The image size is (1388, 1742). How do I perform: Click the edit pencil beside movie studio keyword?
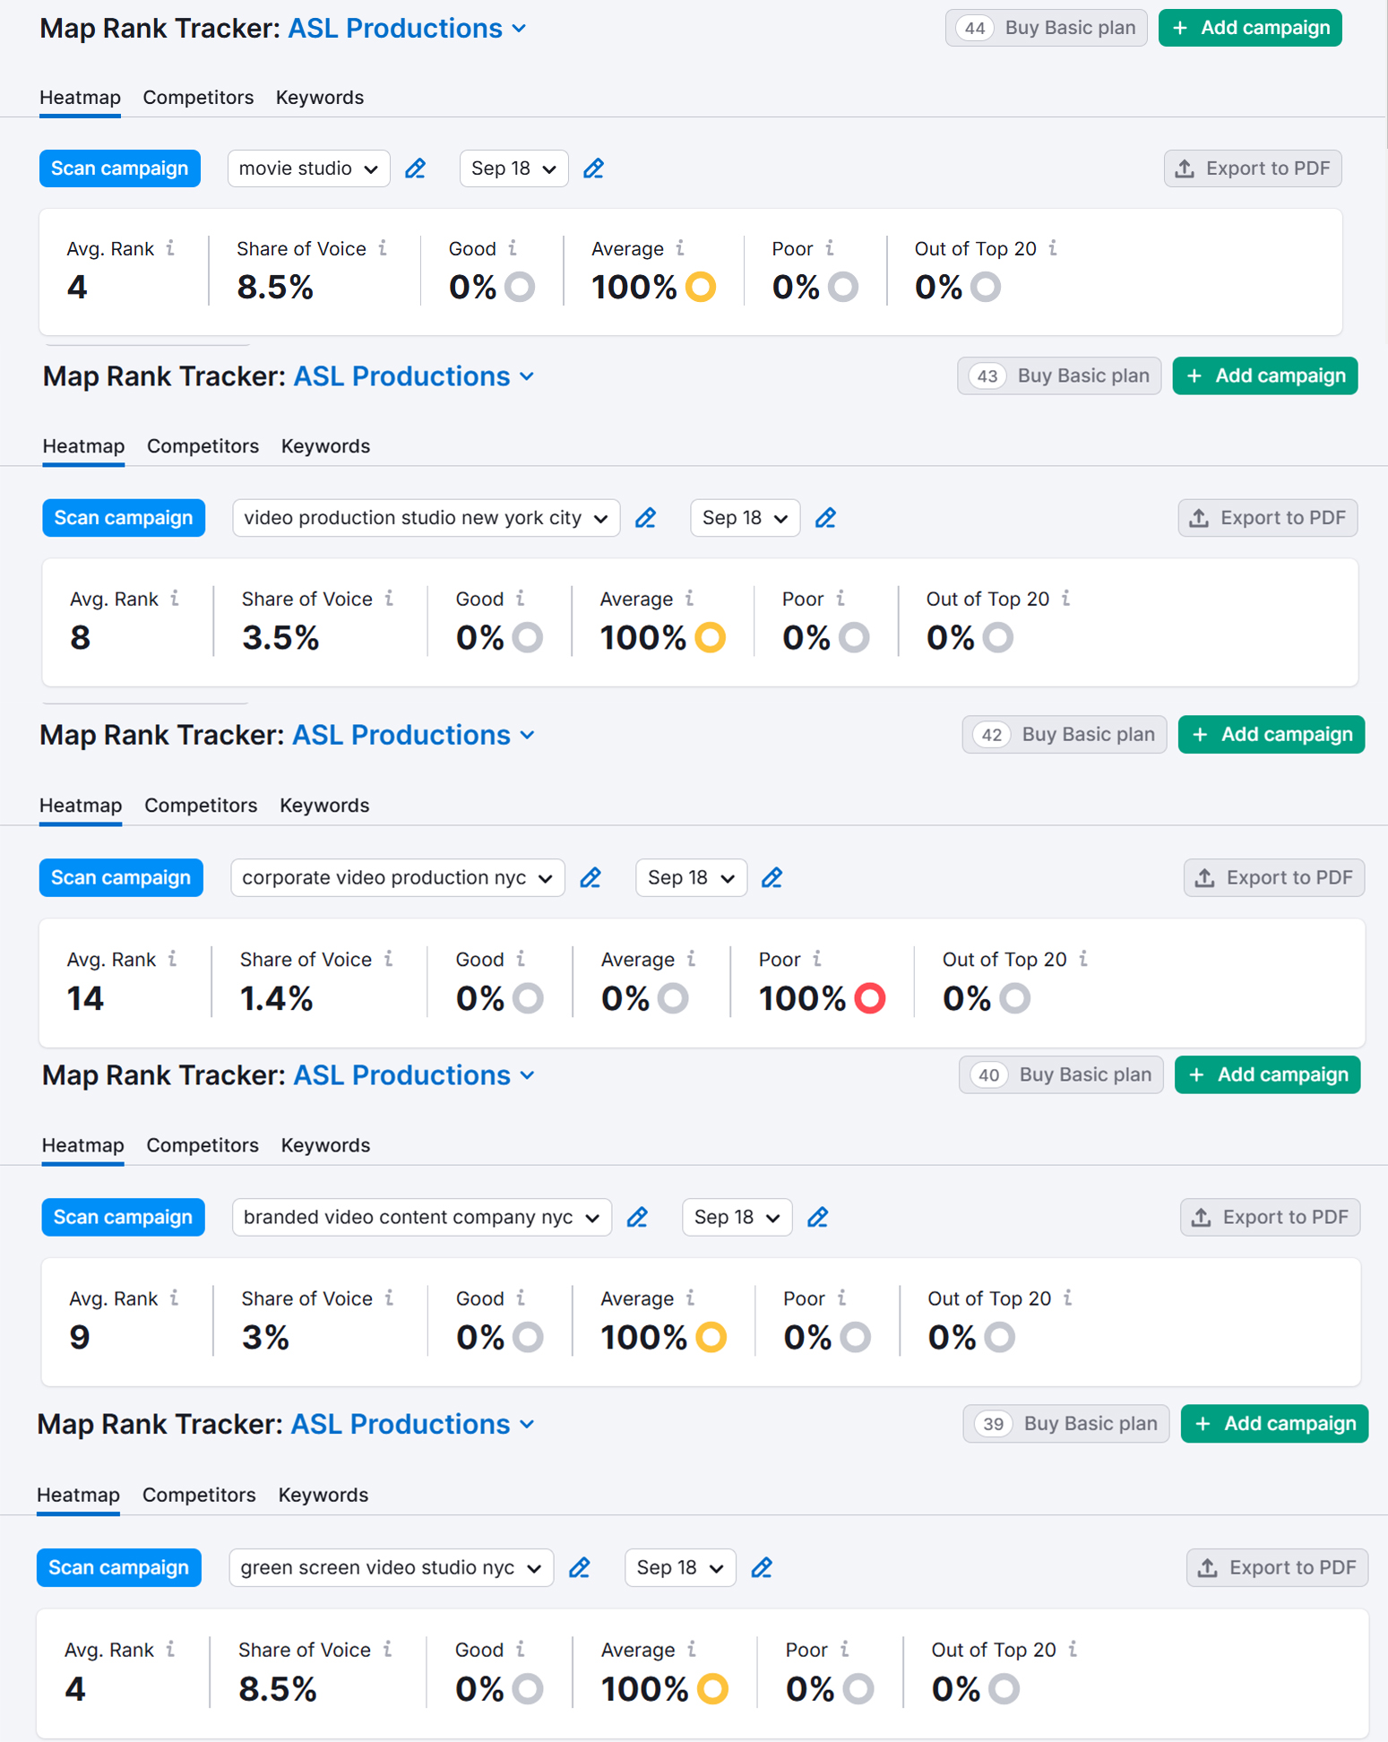pyautogui.click(x=415, y=168)
